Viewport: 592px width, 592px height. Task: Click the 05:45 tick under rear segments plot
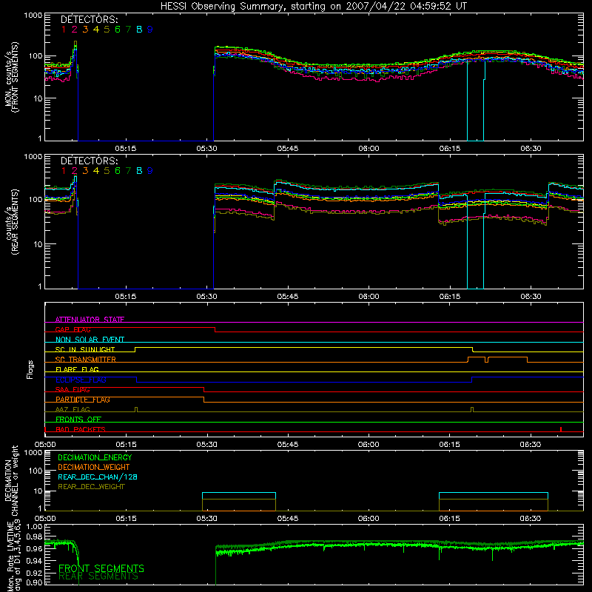pos(288,297)
